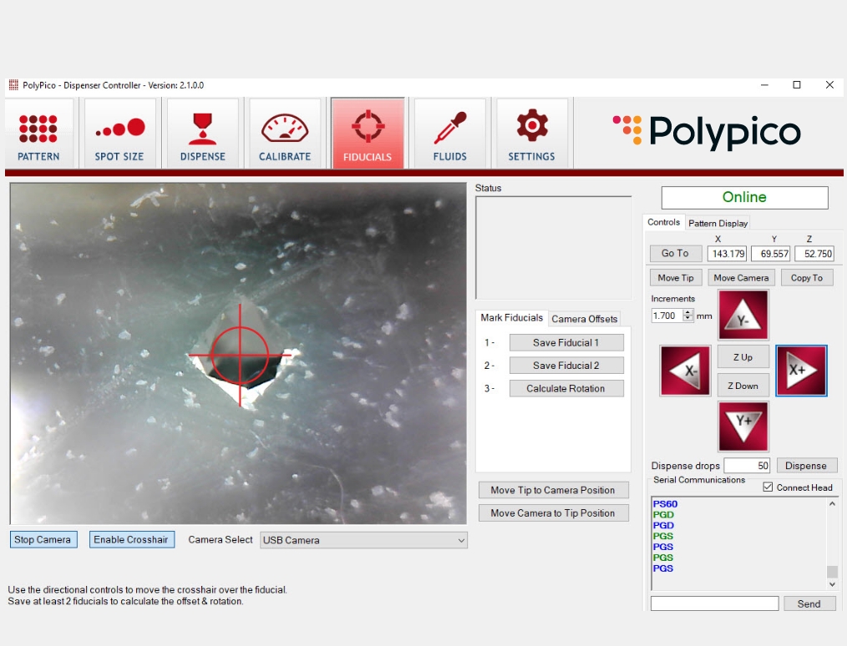Go to the Dispense section

pyautogui.click(x=202, y=133)
